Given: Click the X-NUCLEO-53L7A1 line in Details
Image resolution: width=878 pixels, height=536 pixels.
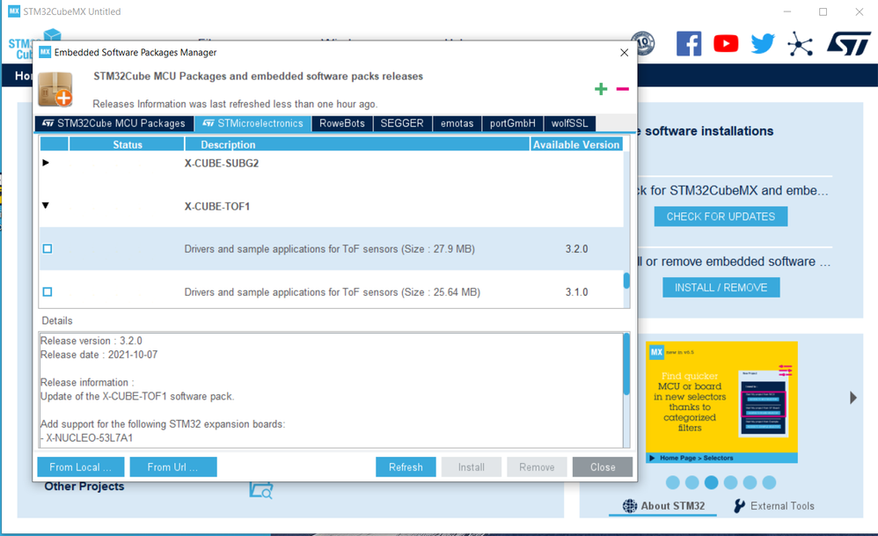Looking at the screenshot, I should (x=87, y=438).
